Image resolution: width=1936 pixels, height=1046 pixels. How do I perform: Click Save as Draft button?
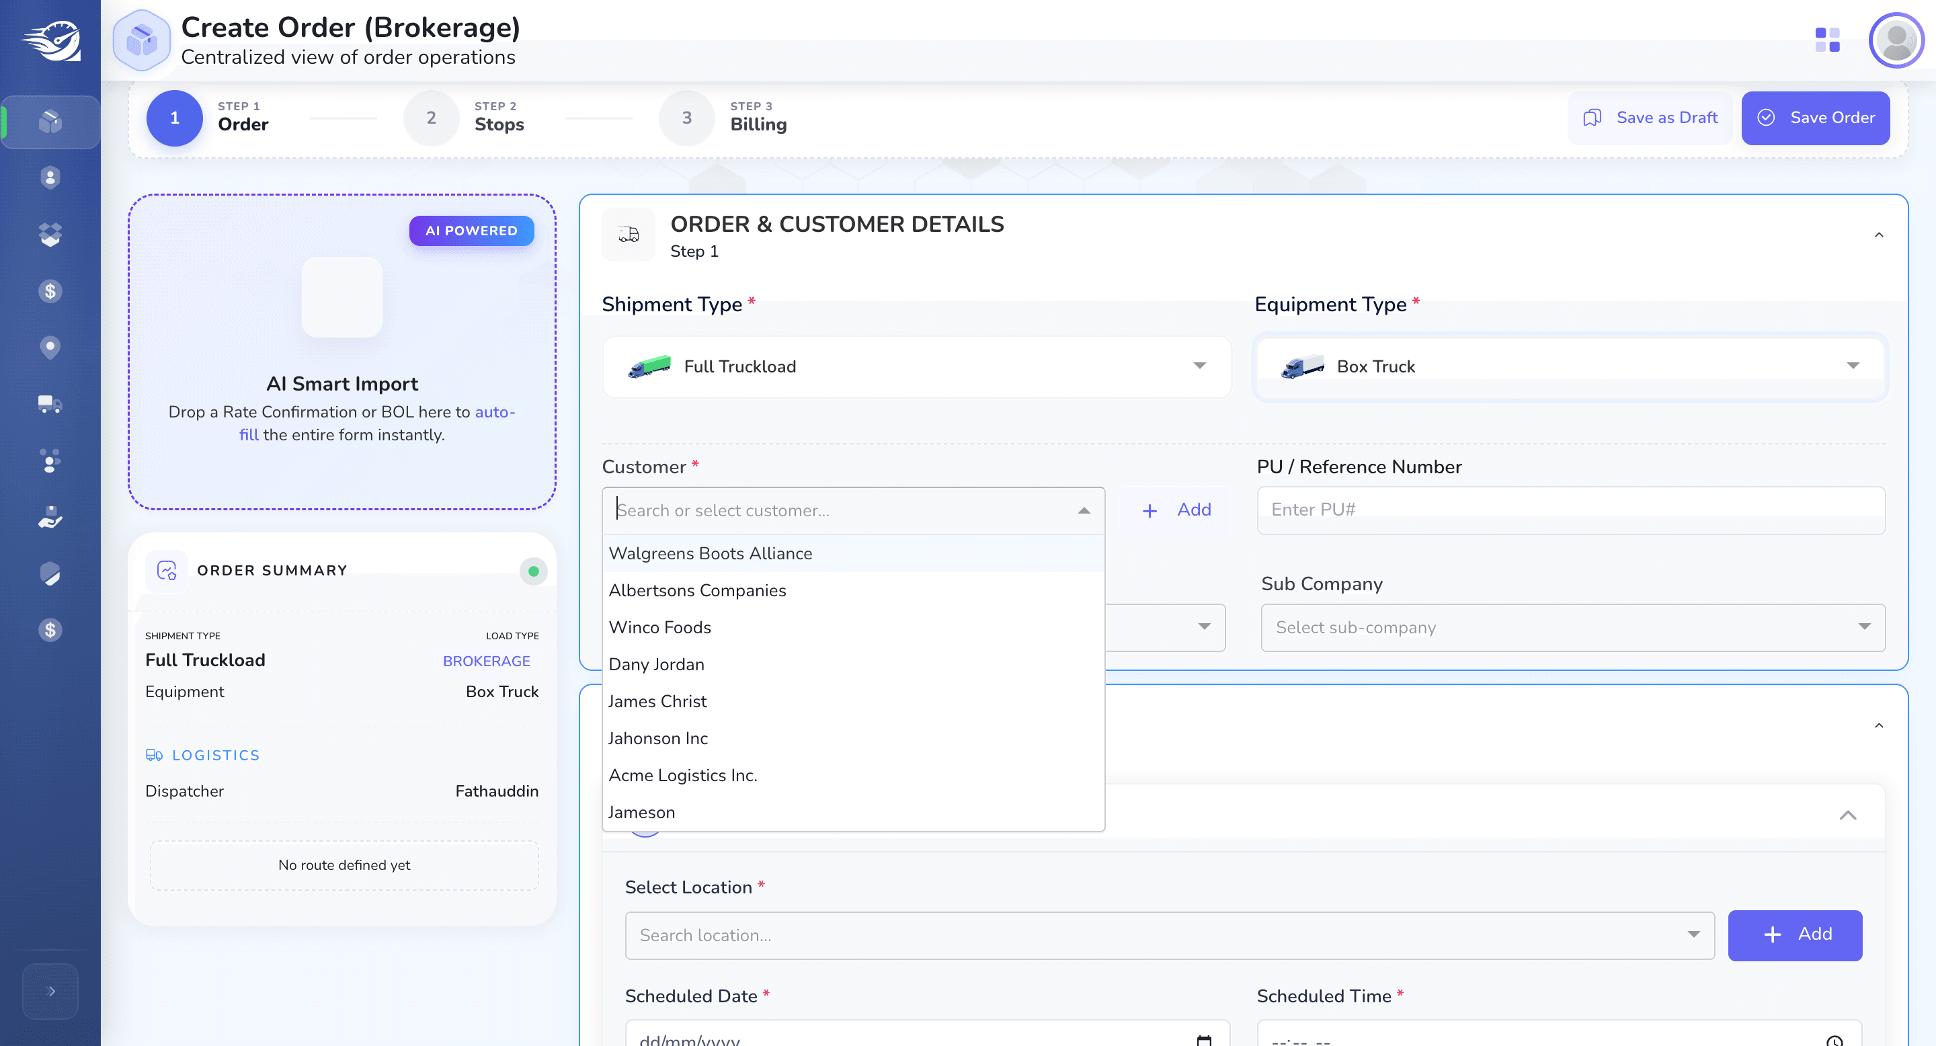(1650, 118)
